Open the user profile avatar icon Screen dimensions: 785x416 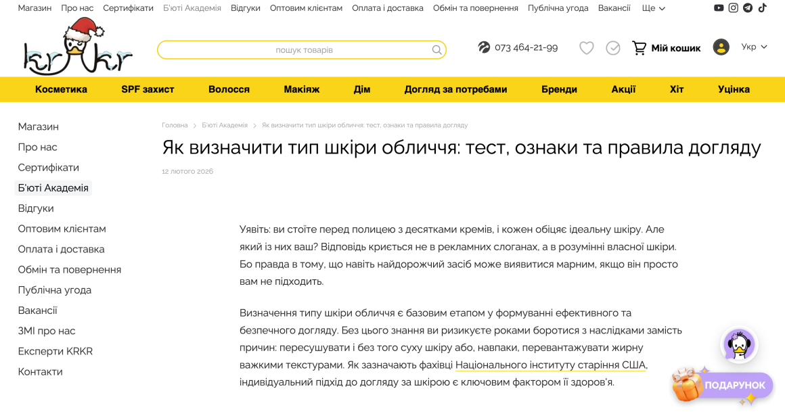click(x=721, y=47)
